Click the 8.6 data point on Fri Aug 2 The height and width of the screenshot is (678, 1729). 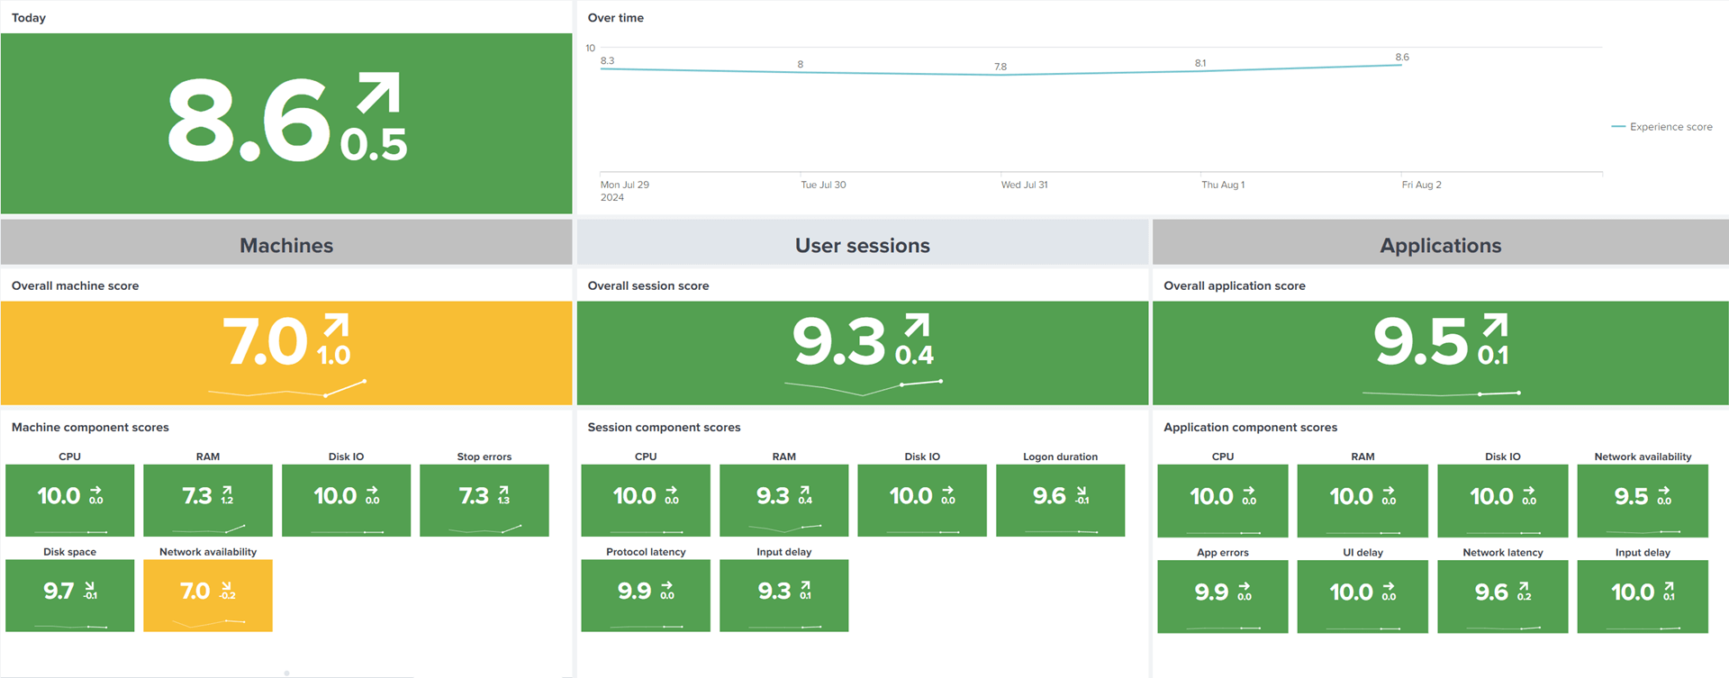click(1401, 65)
